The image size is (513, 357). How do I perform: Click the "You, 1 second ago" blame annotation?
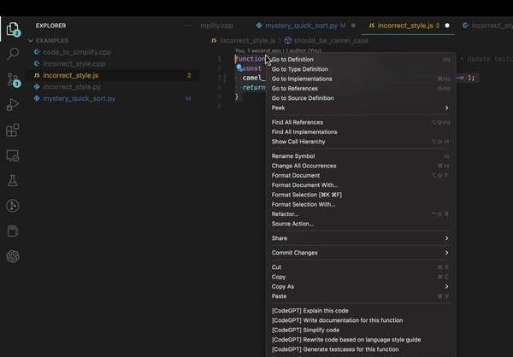[x=278, y=50]
